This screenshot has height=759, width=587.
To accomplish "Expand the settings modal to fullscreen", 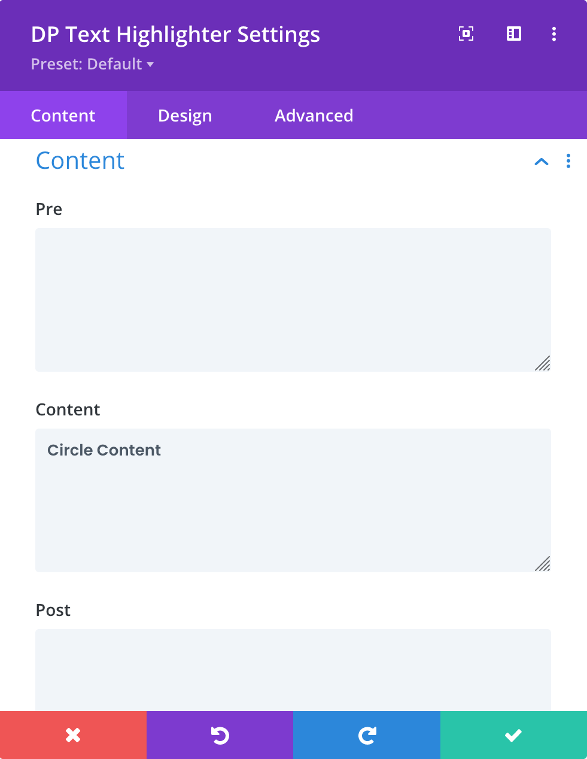I will coord(466,34).
